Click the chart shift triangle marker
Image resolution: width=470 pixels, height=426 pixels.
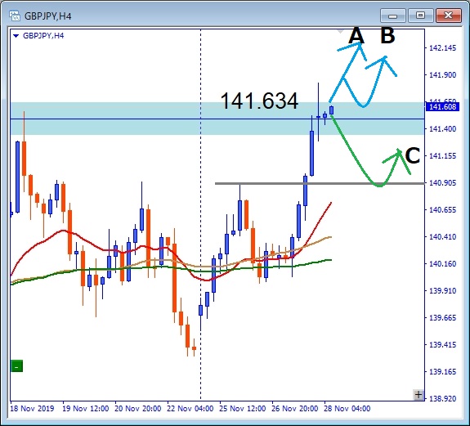(341, 31)
